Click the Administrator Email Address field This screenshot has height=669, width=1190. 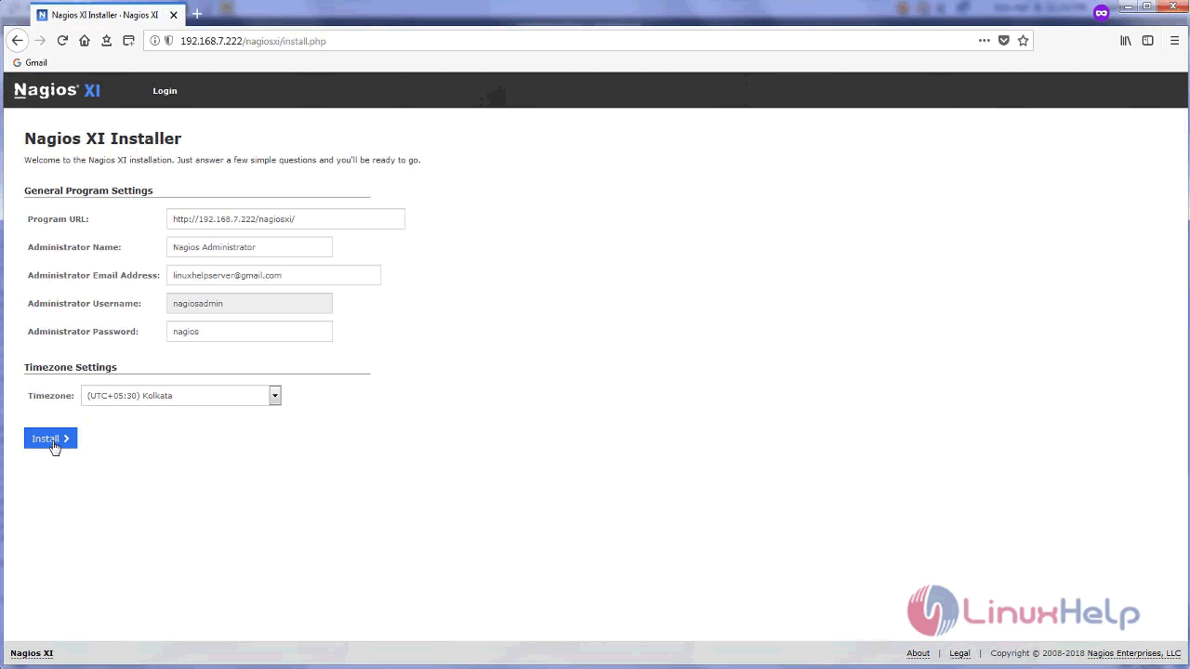click(x=273, y=275)
